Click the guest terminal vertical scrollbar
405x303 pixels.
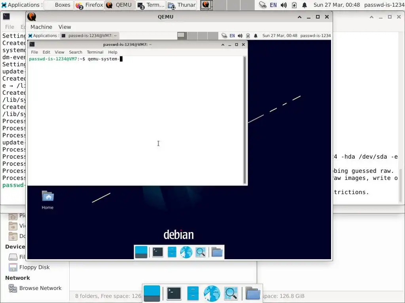244,120
